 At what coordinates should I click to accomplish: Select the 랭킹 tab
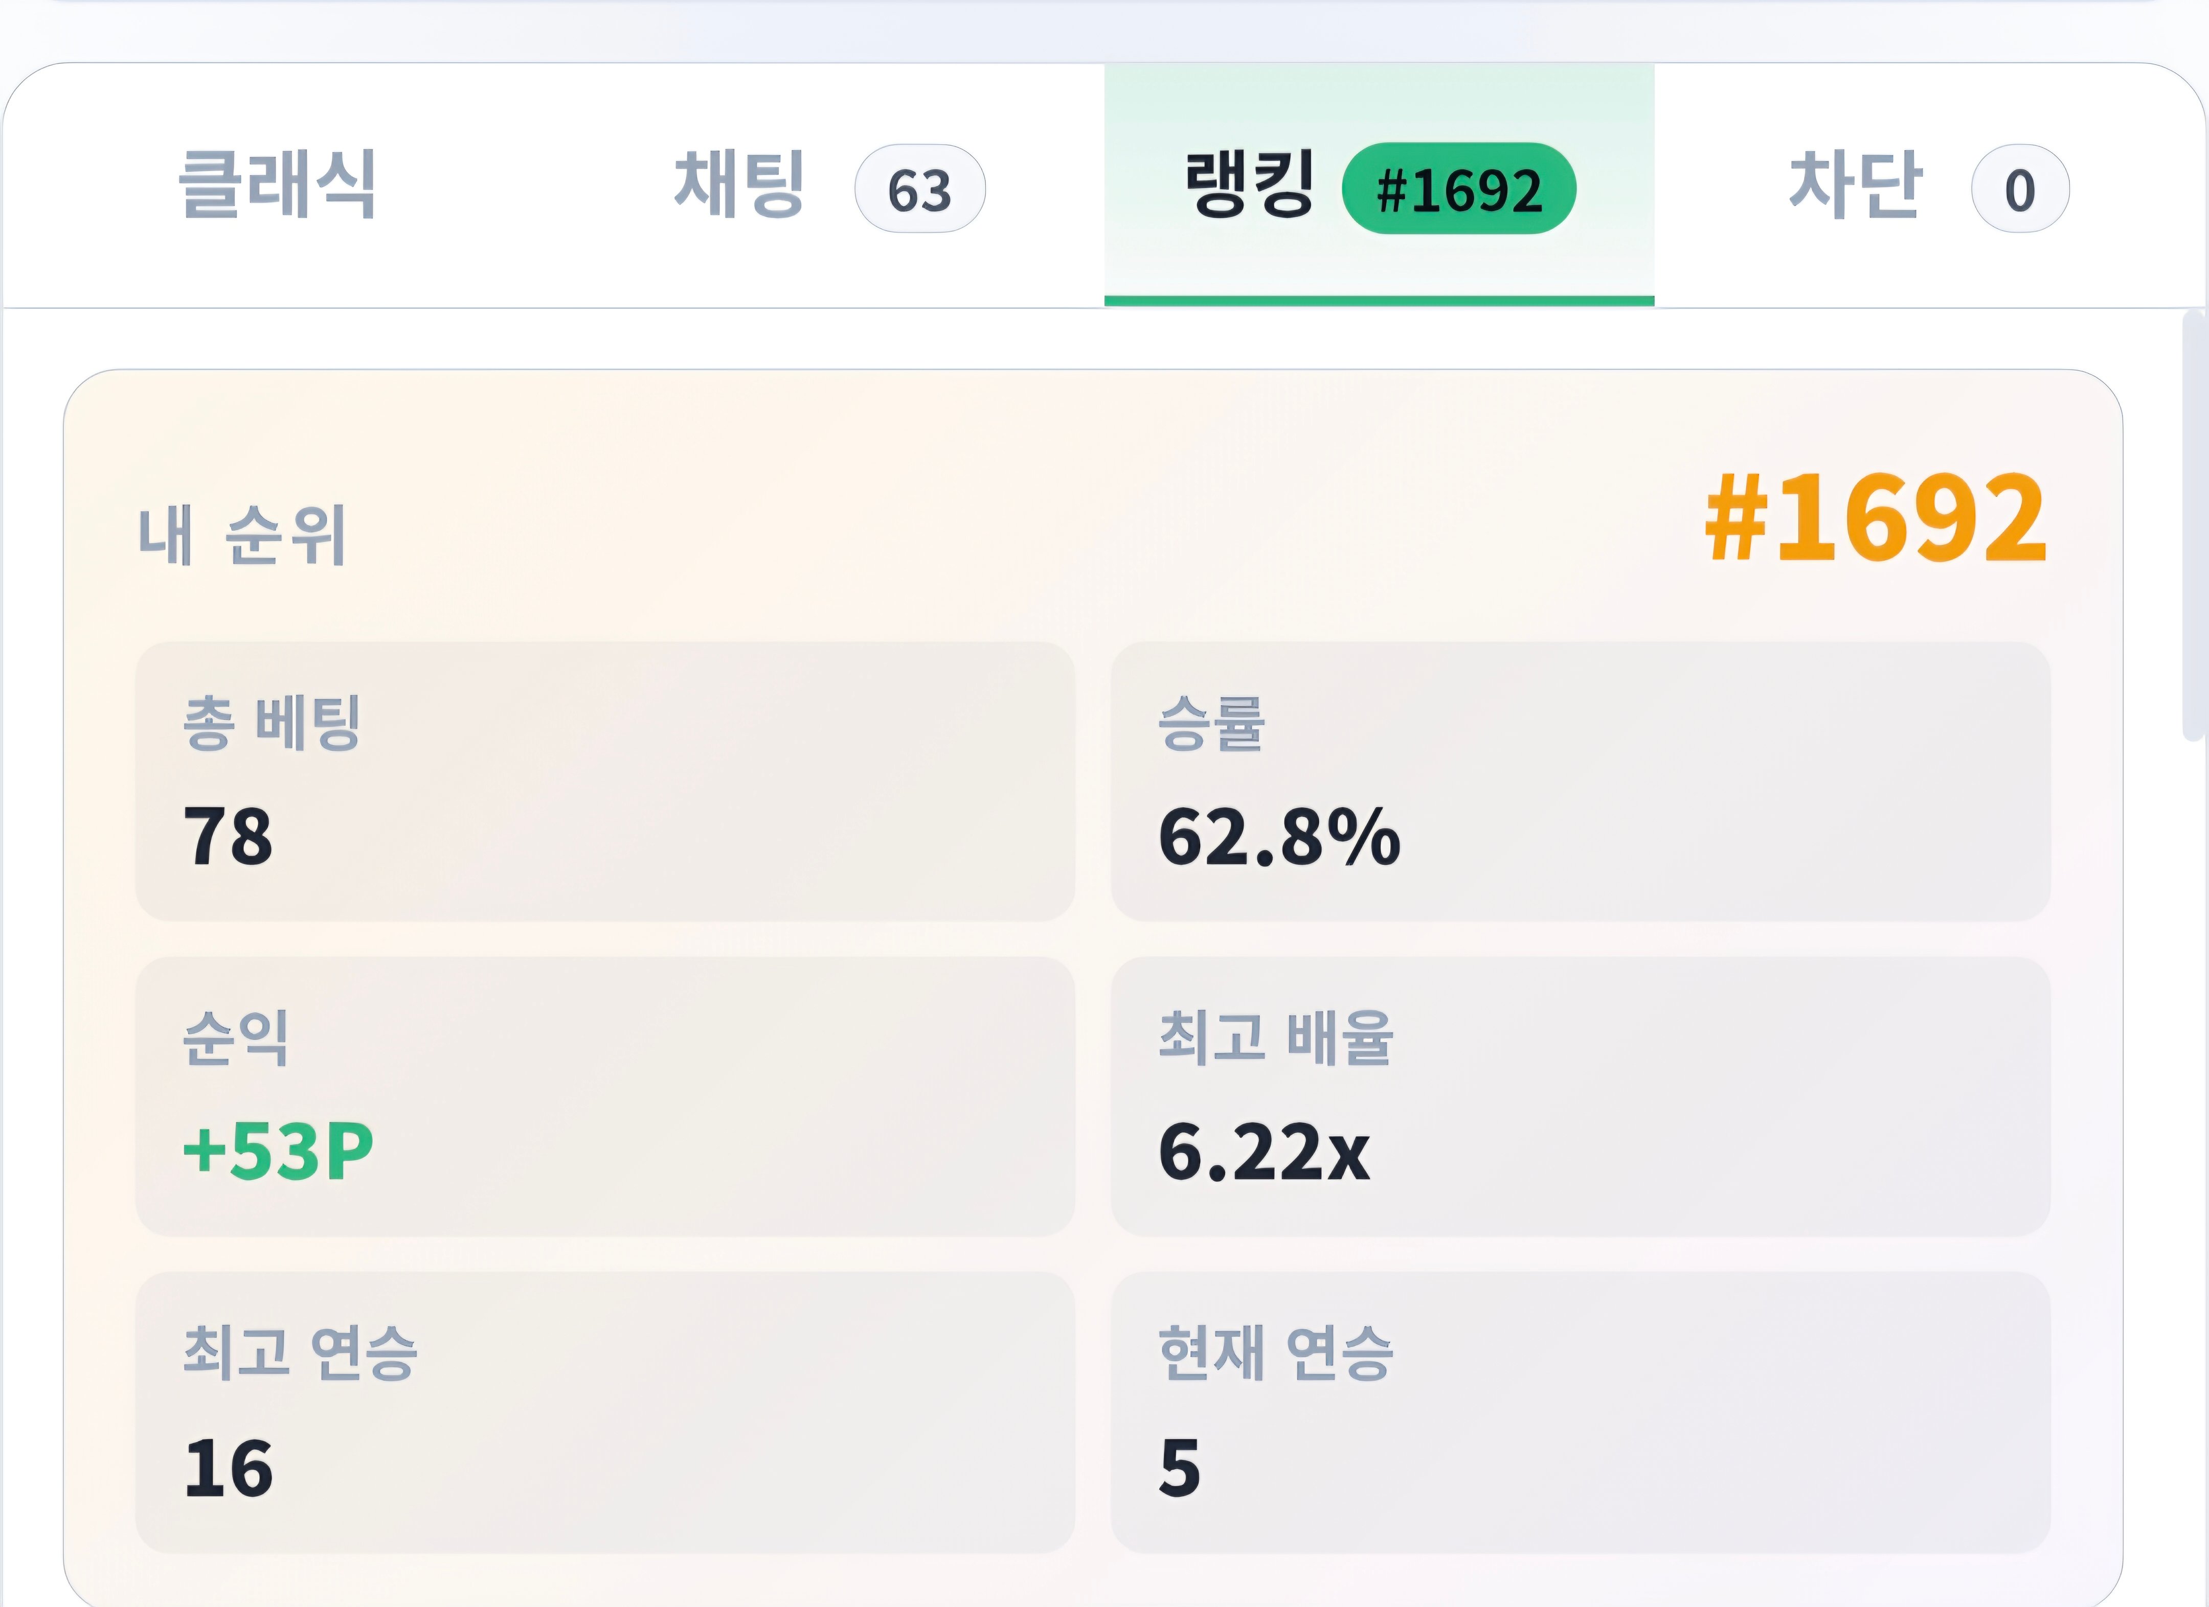pos(1379,185)
